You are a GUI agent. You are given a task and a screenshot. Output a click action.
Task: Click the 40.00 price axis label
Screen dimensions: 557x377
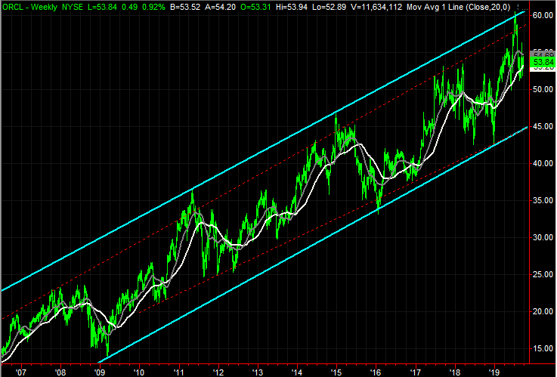point(543,163)
